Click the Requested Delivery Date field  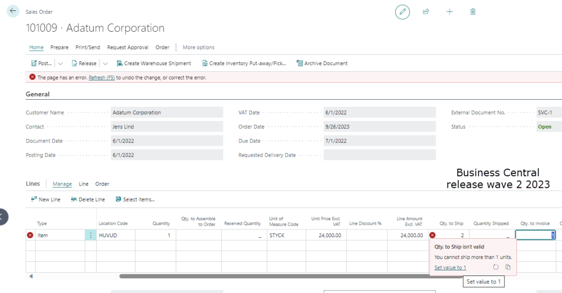click(380, 155)
